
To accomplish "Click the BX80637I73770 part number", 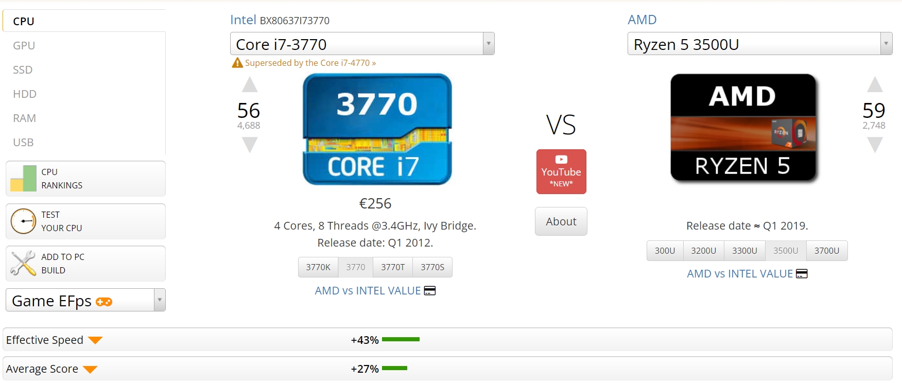I will tap(294, 21).
